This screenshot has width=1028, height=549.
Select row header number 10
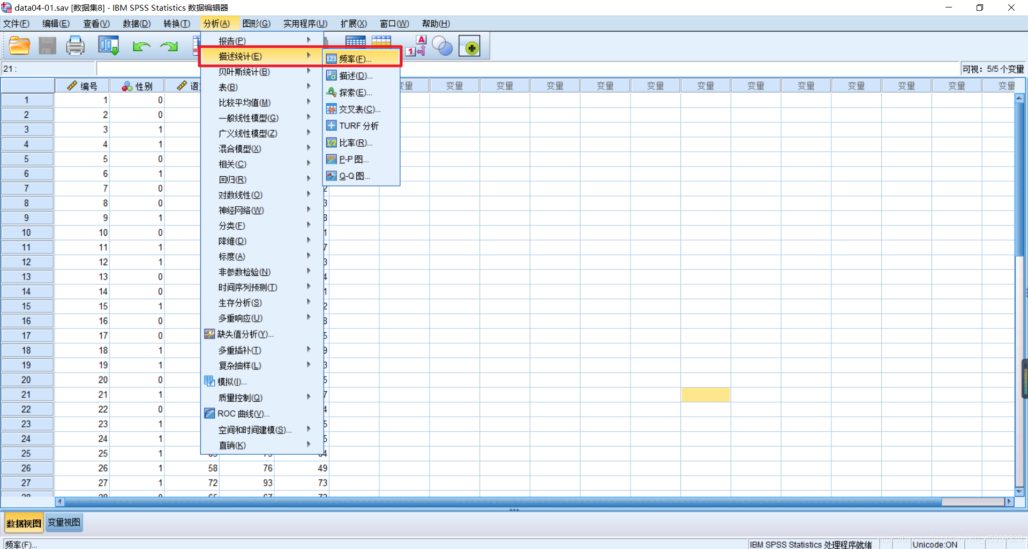tap(26, 232)
